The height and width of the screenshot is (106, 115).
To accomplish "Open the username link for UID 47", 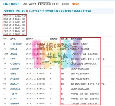I will (x=15, y=104).
